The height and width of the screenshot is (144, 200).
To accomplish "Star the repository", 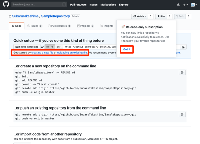I will tap(161, 16).
